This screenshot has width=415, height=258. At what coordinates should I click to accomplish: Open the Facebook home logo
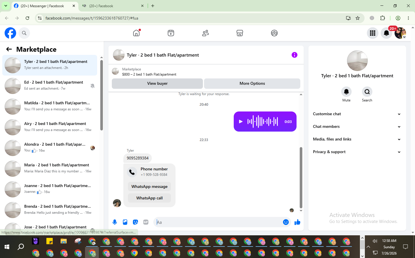[x=10, y=33]
